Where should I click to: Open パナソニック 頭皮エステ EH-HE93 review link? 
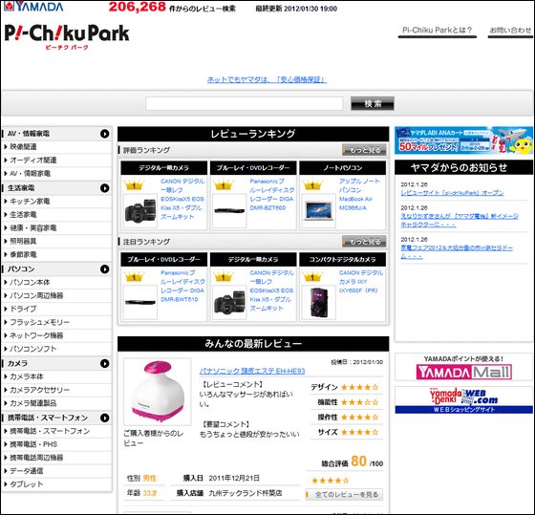(x=252, y=371)
